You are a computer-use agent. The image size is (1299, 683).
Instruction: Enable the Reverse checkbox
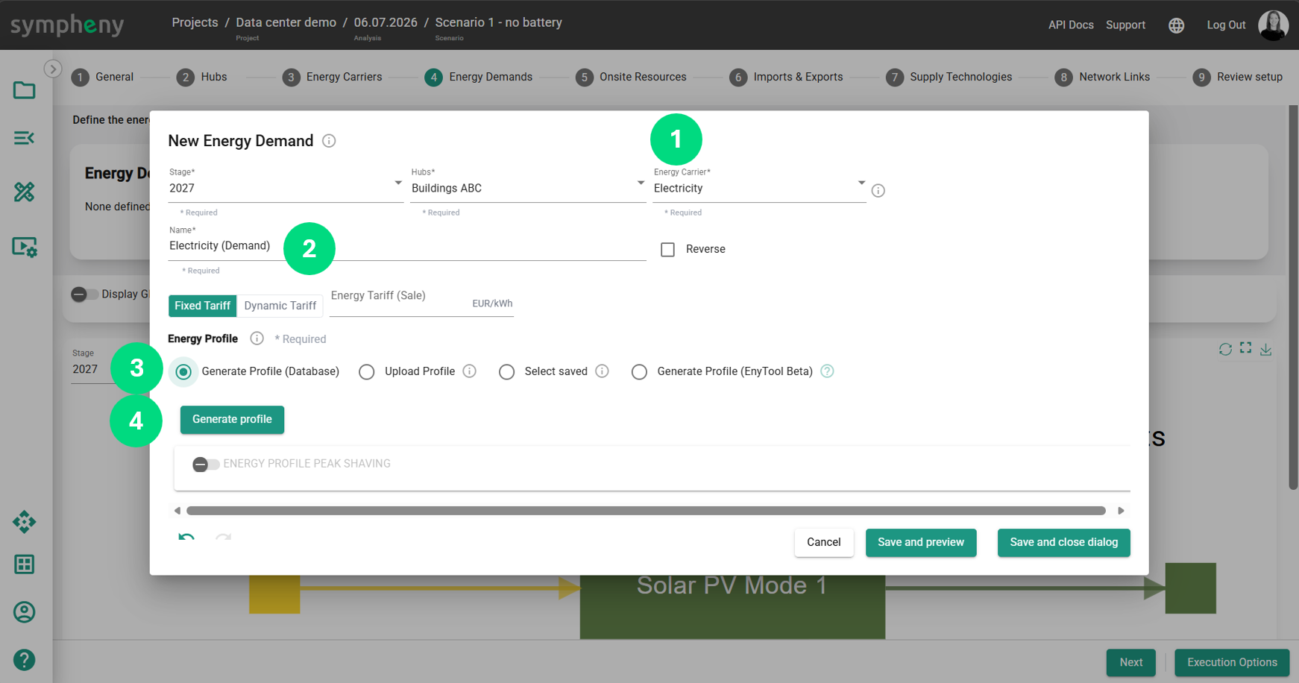668,250
